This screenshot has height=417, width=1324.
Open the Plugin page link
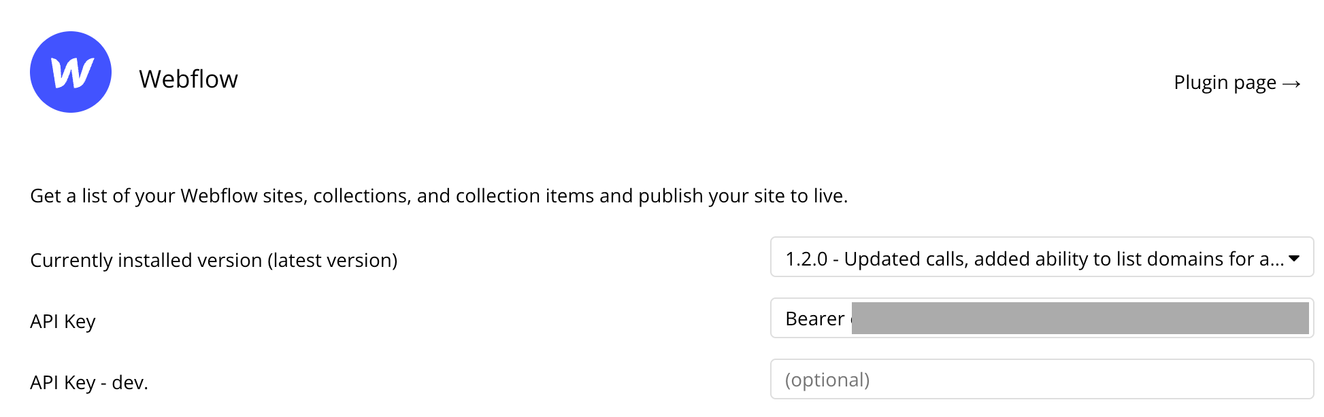(x=1237, y=83)
